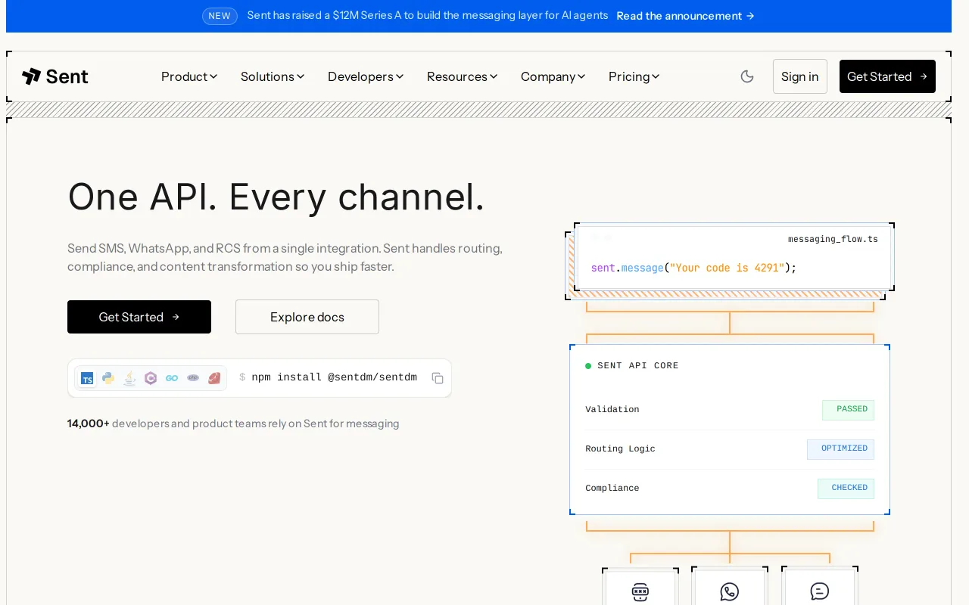Select the Java SDK icon

click(x=129, y=378)
